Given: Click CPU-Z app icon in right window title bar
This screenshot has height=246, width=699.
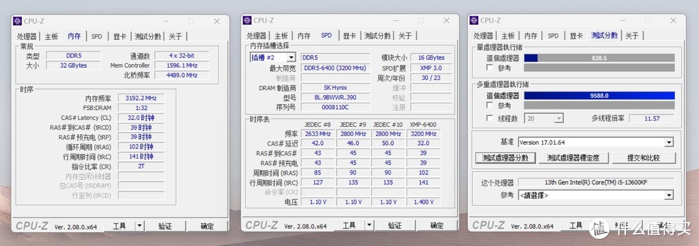Looking at the screenshot, I should tap(474, 21).
